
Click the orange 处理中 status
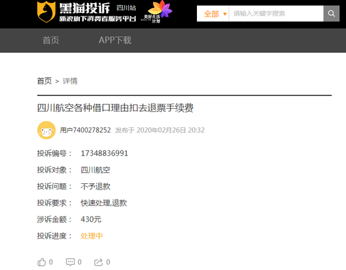point(92,236)
